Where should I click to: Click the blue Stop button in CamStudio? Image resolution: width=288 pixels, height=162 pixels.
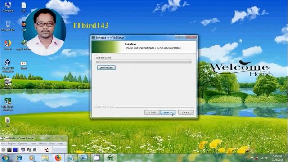coord(15,150)
